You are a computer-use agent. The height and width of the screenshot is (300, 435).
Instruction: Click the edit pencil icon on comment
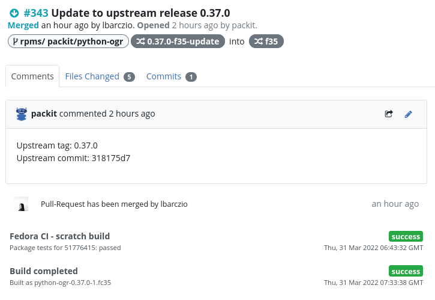click(409, 114)
